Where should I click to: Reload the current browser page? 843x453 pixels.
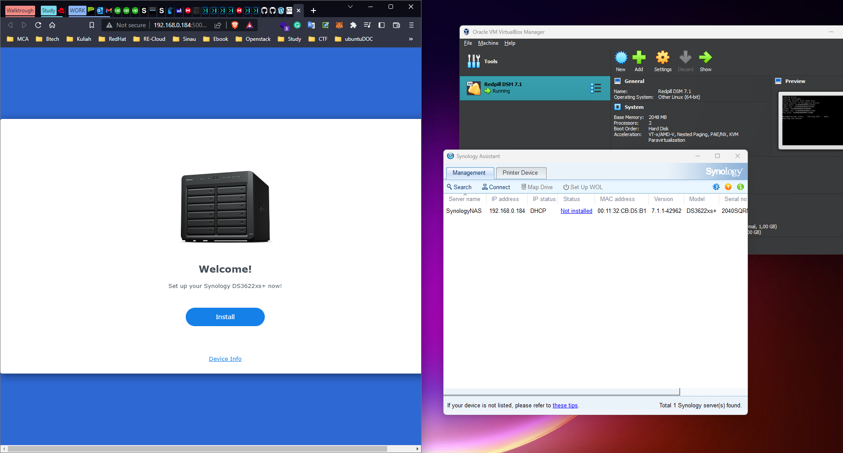point(38,25)
